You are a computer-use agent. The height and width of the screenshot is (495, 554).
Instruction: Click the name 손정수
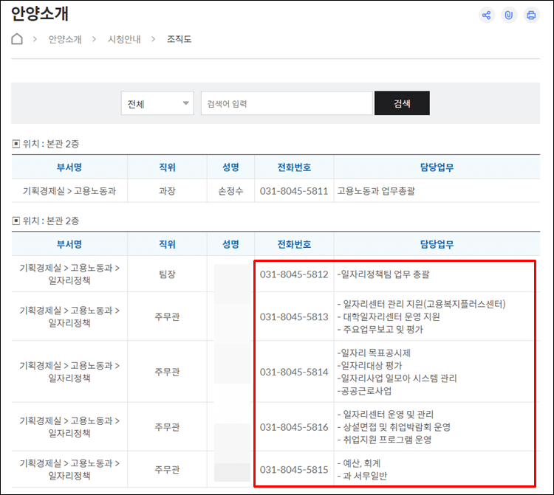[x=230, y=191]
